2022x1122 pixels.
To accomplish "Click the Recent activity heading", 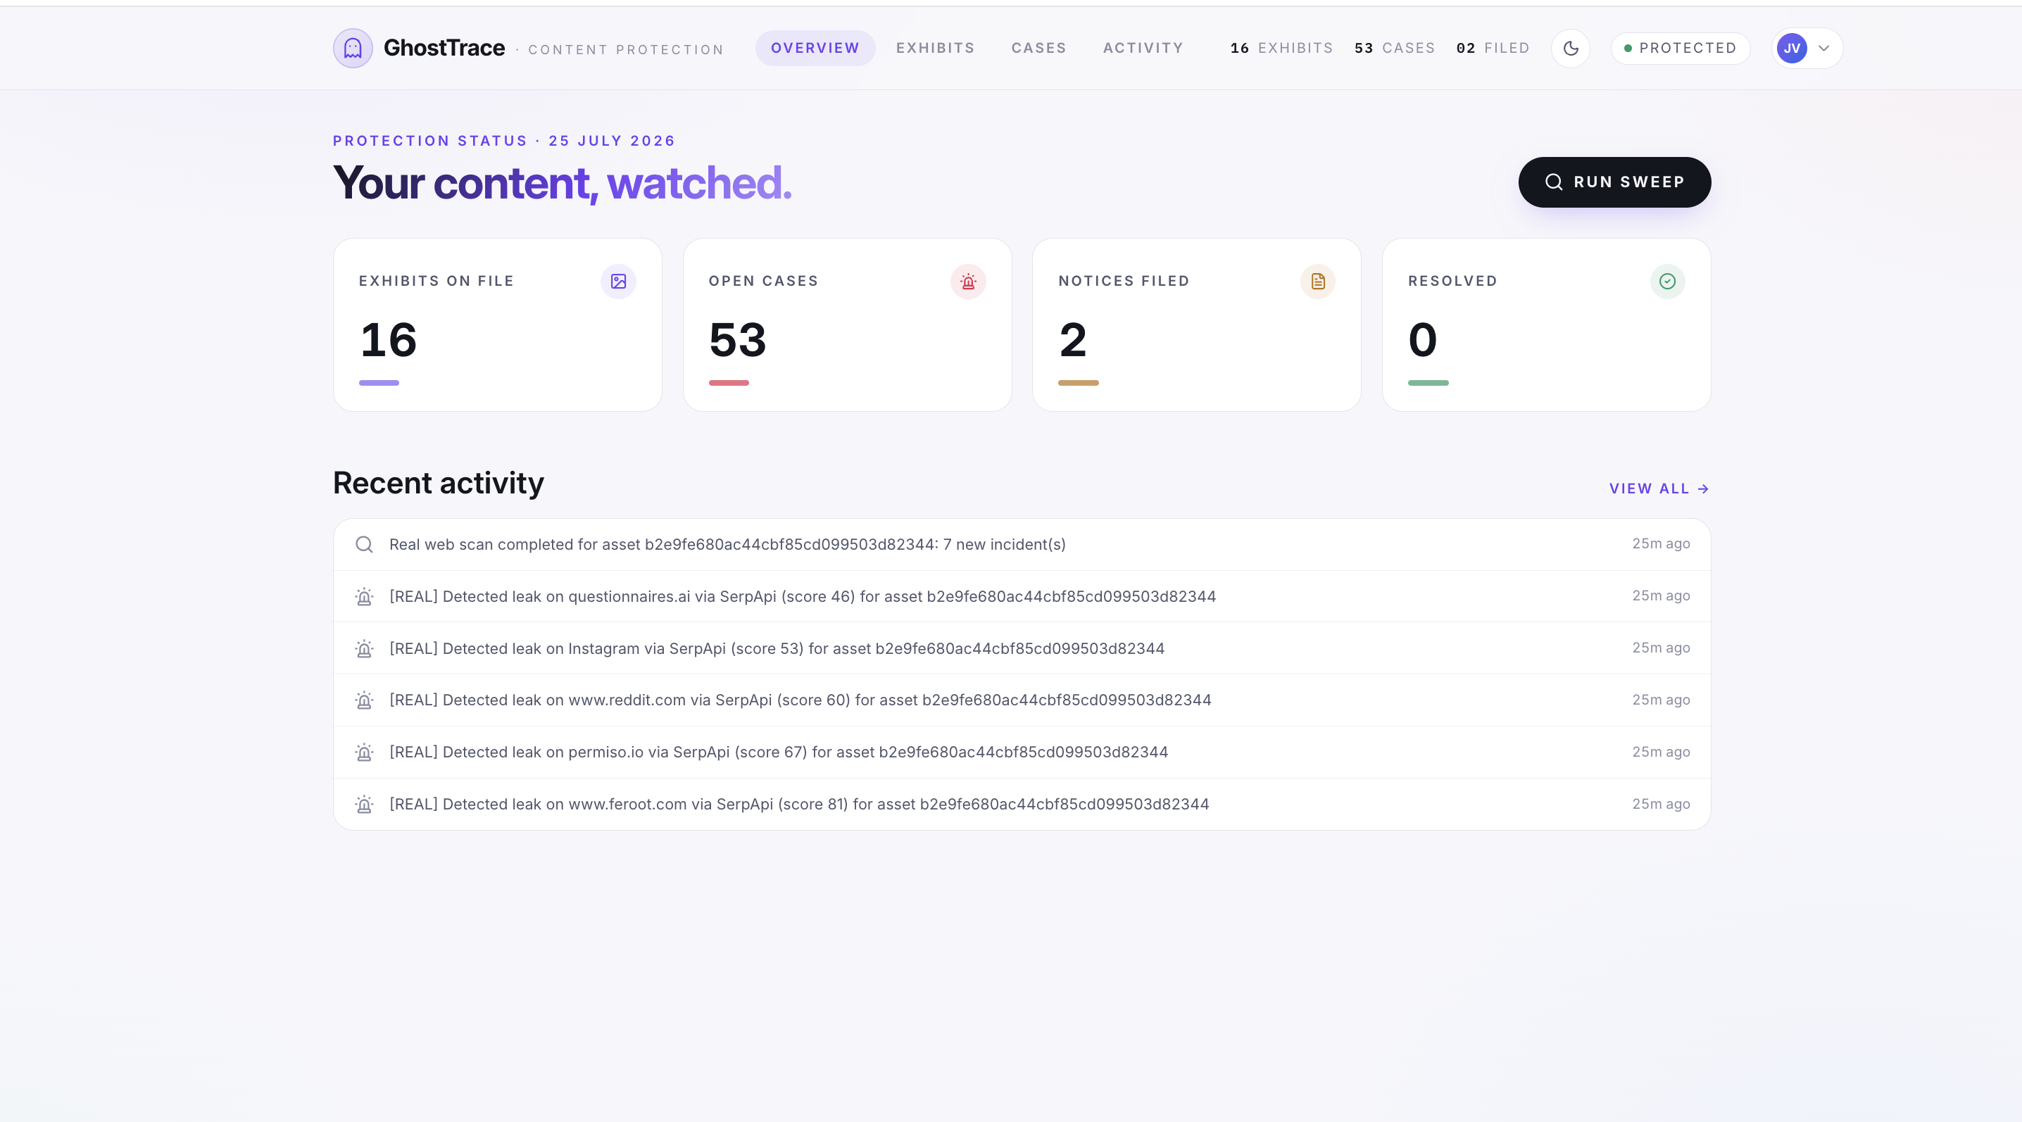I will click(438, 484).
